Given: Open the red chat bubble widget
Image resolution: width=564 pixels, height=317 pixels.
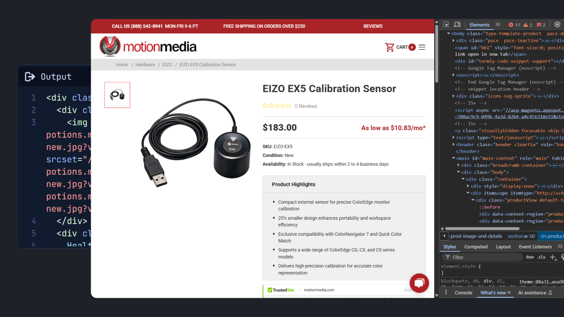Looking at the screenshot, I should click(x=419, y=283).
